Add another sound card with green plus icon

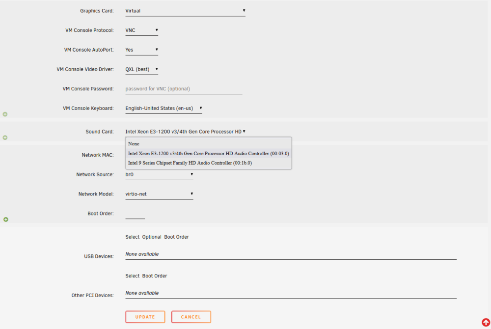pyautogui.click(x=5, y=137)
